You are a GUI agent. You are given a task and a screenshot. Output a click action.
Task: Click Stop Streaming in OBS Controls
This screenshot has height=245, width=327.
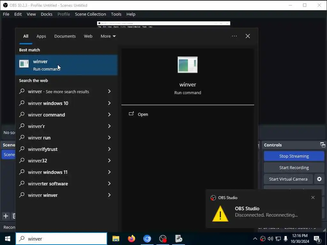coord(294,156)
